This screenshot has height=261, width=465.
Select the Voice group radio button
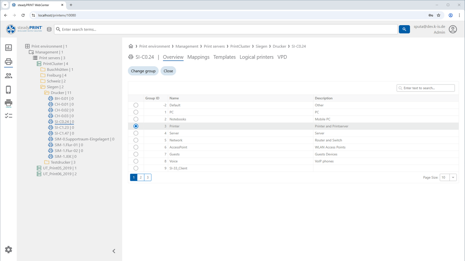coord(136,161)
